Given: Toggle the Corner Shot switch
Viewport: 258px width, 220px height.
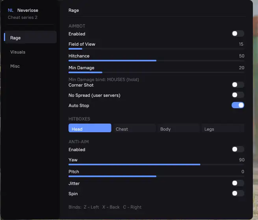Looking at the screenshot, I should pyautogui.click(x=238, y=85).
